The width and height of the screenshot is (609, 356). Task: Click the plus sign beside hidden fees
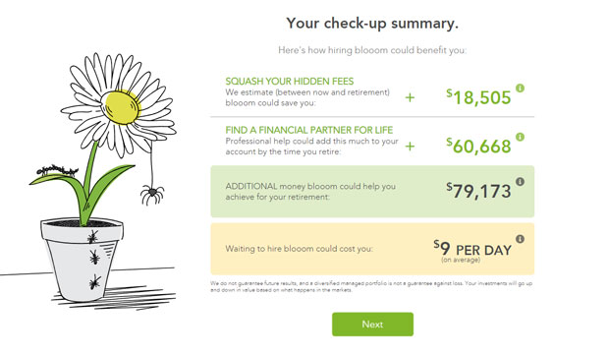point(410,97)
